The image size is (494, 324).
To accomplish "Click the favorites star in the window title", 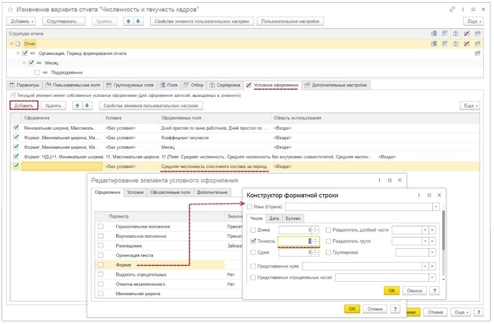I will click(x=10, y=9).
